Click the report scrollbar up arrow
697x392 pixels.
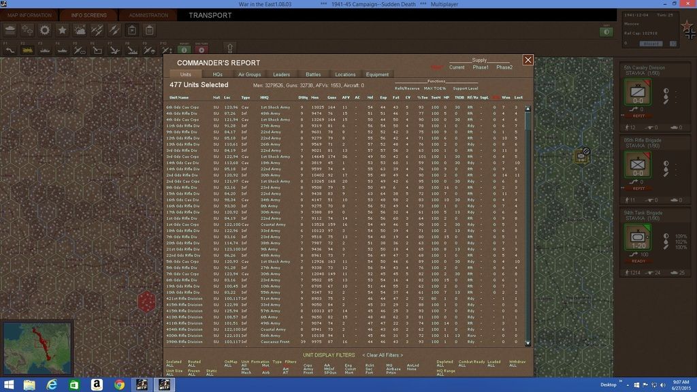528,108
